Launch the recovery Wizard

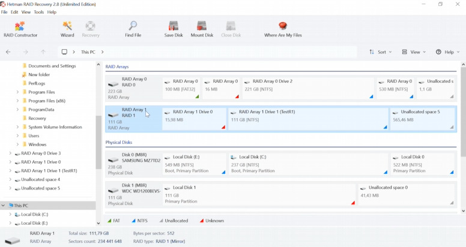[67, 29]
